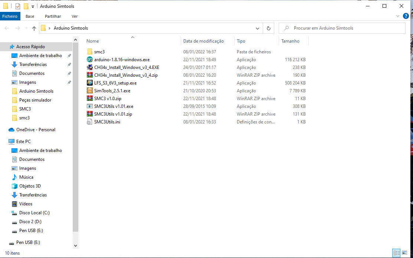The height and width of the screenshot is (258, 413).
Task: Select the SMC3Utils v1.01.zip archive icon
Action: [90, 114]
